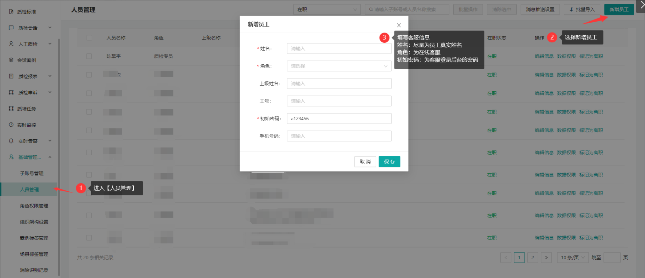Viewport: 645px width, 278px height.
Task: Click the 质检会话 sidebar icon
Action: tap(11, 28)
